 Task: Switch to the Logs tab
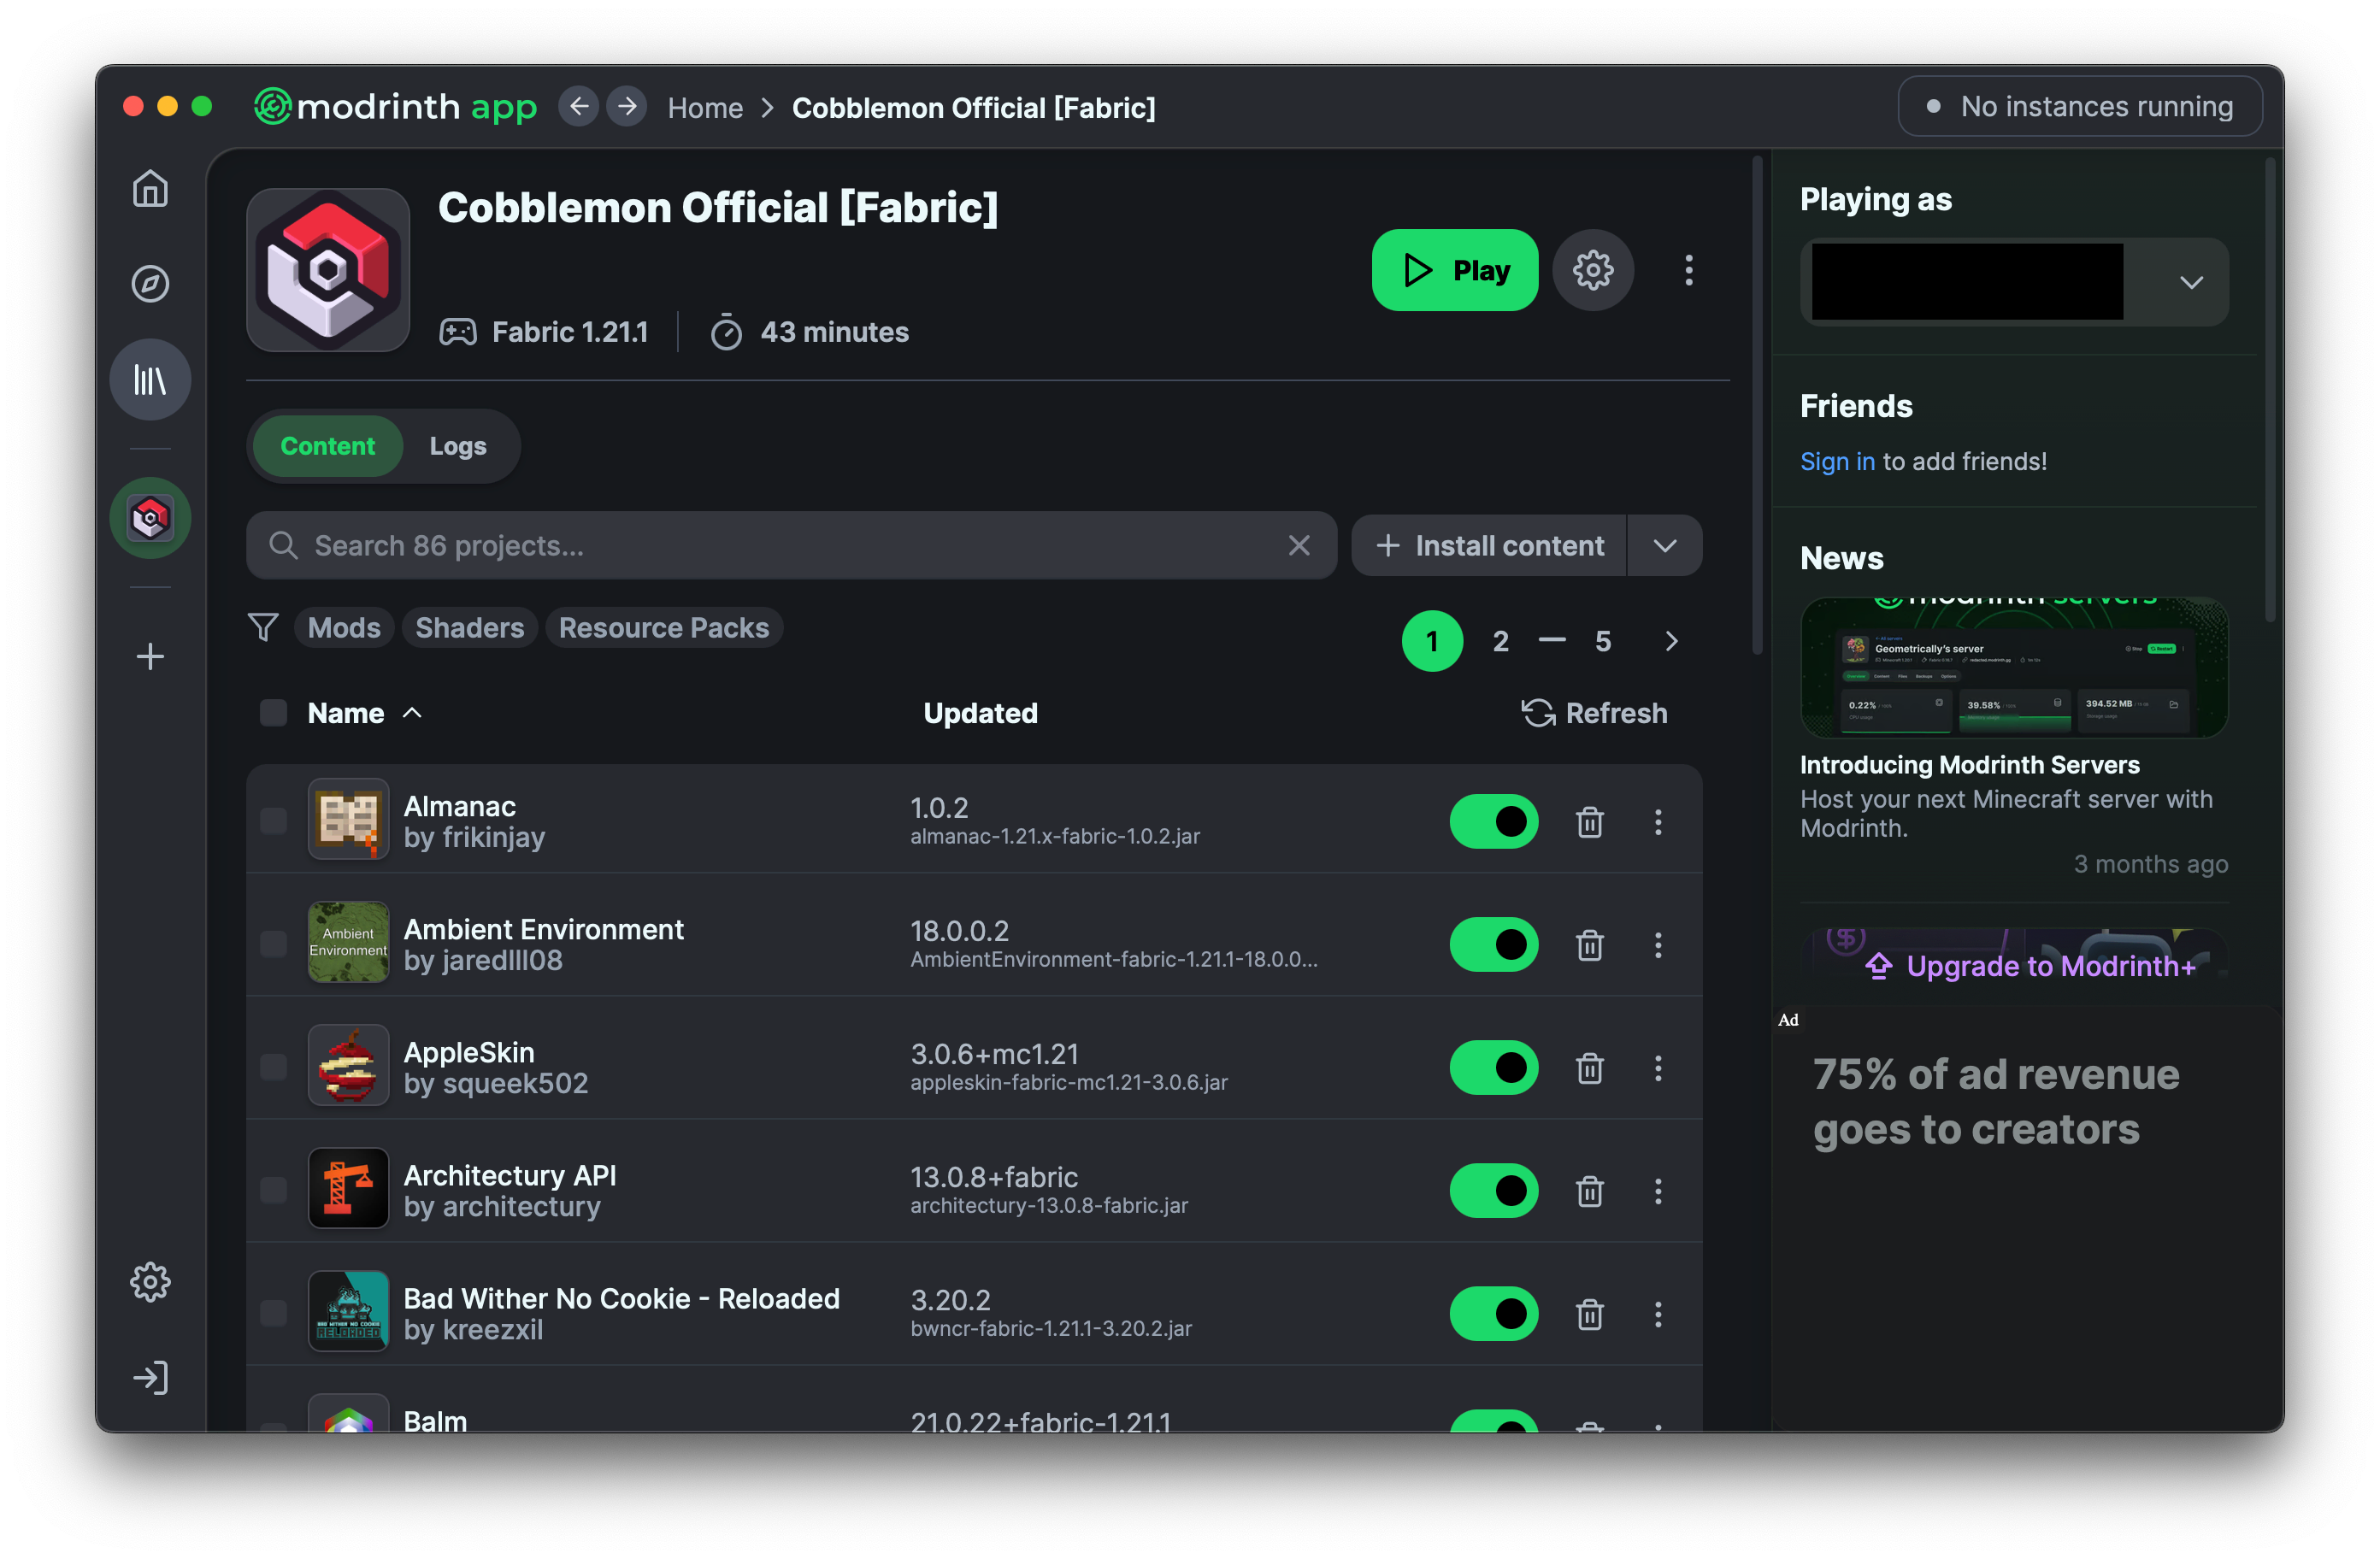tap(458, 446)
